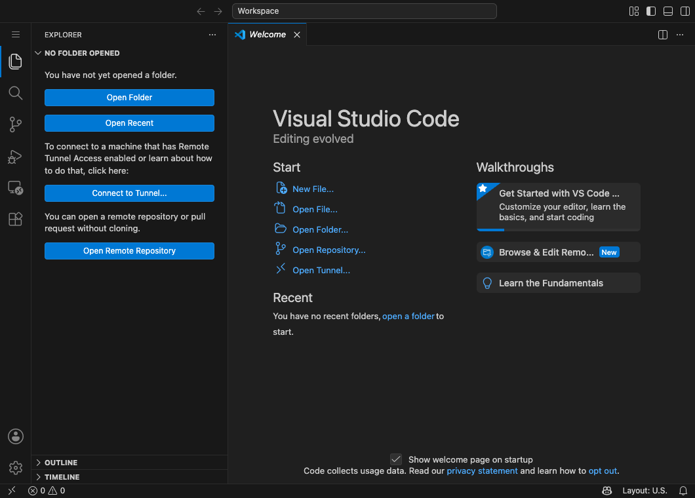Open the Customize Layout icon
Viewport: 695px width, 498px height.
pos(634,12)
